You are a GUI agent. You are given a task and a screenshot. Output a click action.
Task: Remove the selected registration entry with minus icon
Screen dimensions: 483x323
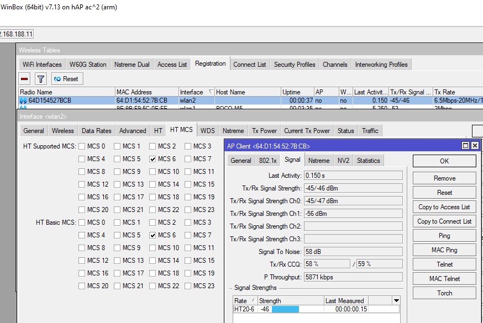click(23, 79)
